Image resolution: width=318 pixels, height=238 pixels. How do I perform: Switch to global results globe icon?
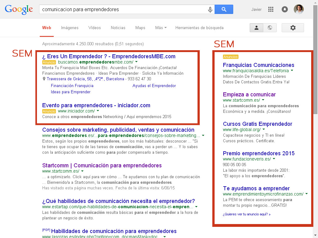(270, 28)
